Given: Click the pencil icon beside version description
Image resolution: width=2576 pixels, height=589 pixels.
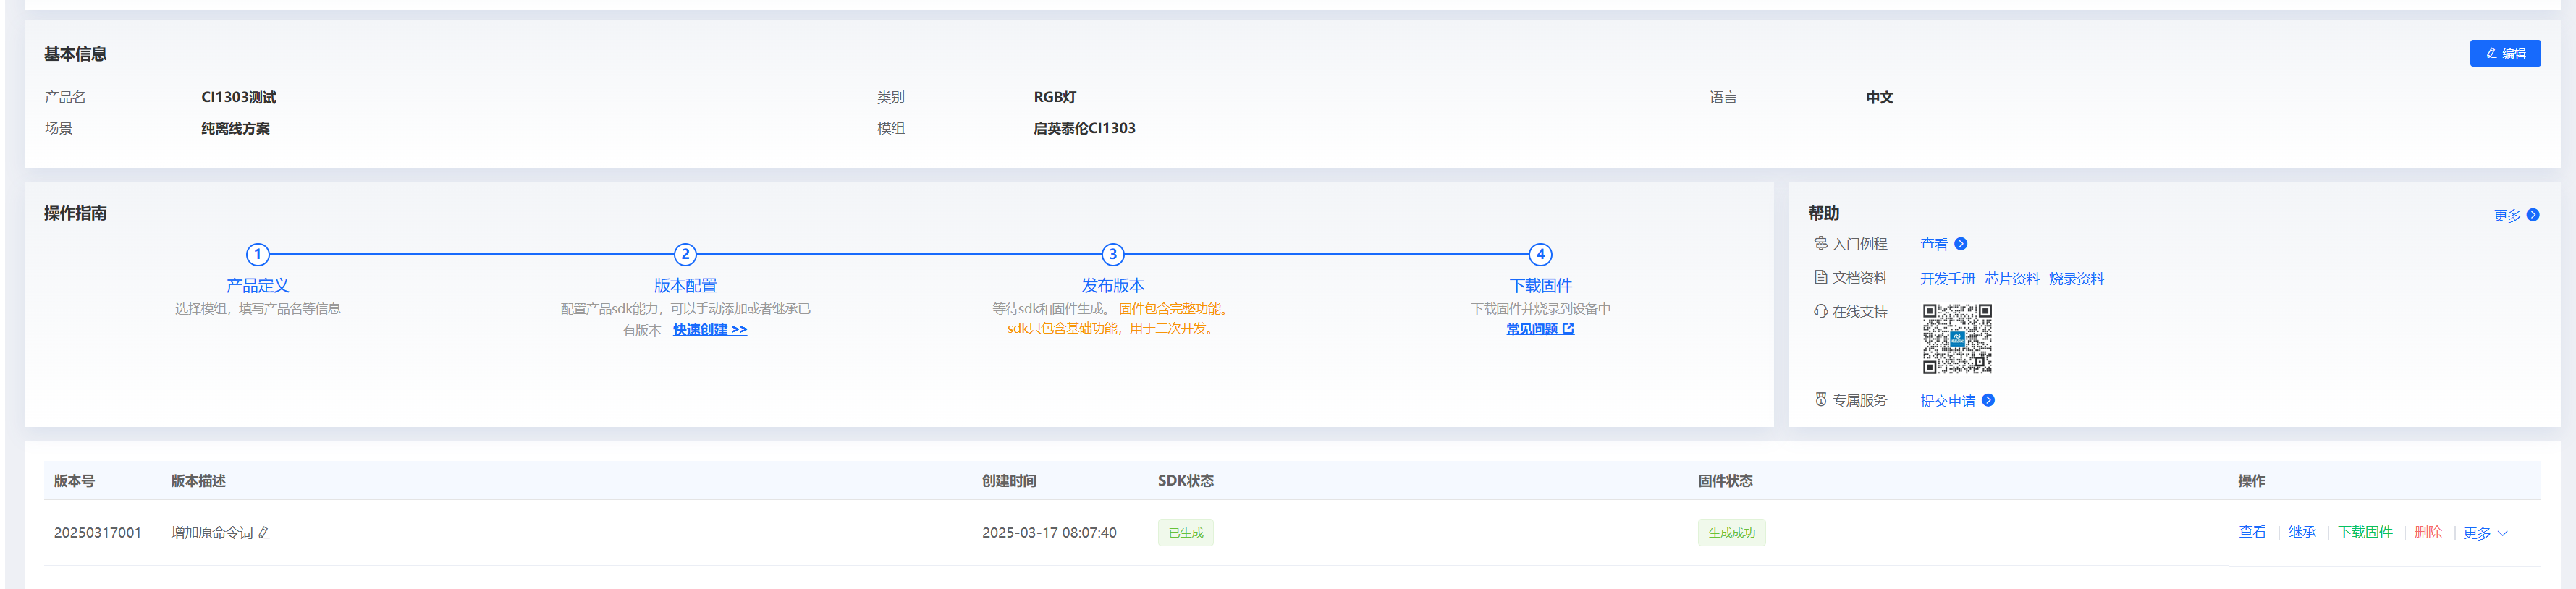Looking at the screenshot, I should (264, 533).
